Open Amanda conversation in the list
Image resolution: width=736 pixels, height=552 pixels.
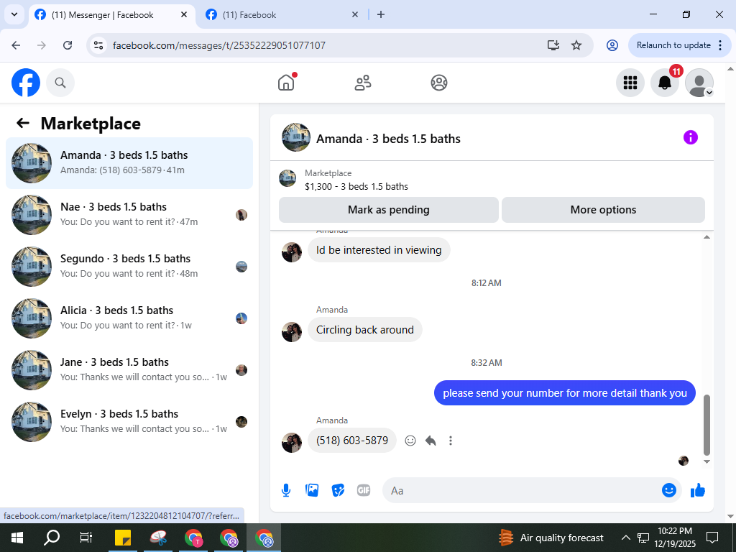pyautogui.click(x=129, y=163)
